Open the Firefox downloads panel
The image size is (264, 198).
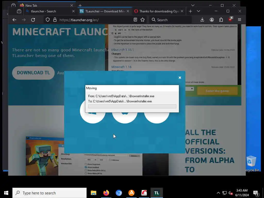(202, 20)
